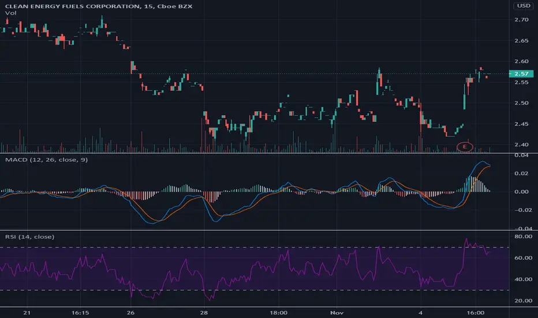
Task: Click the MACD (12, 26, close, 9) legend
Action: coord(46,160)
